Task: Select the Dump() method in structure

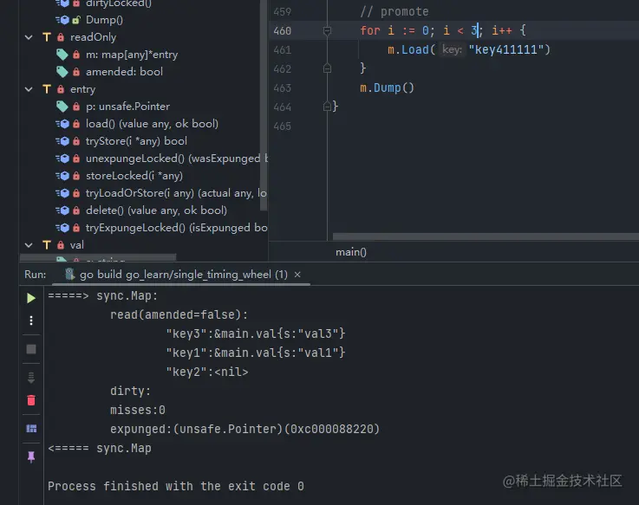Action: click(x=104, y=20)
